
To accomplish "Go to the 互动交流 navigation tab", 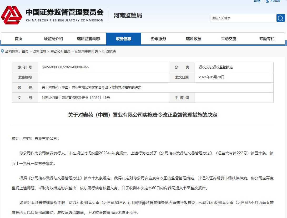I will coord(229,39).
